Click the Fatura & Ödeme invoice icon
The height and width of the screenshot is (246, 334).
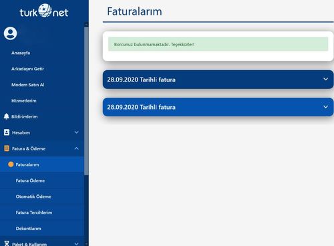pos(7,148)
